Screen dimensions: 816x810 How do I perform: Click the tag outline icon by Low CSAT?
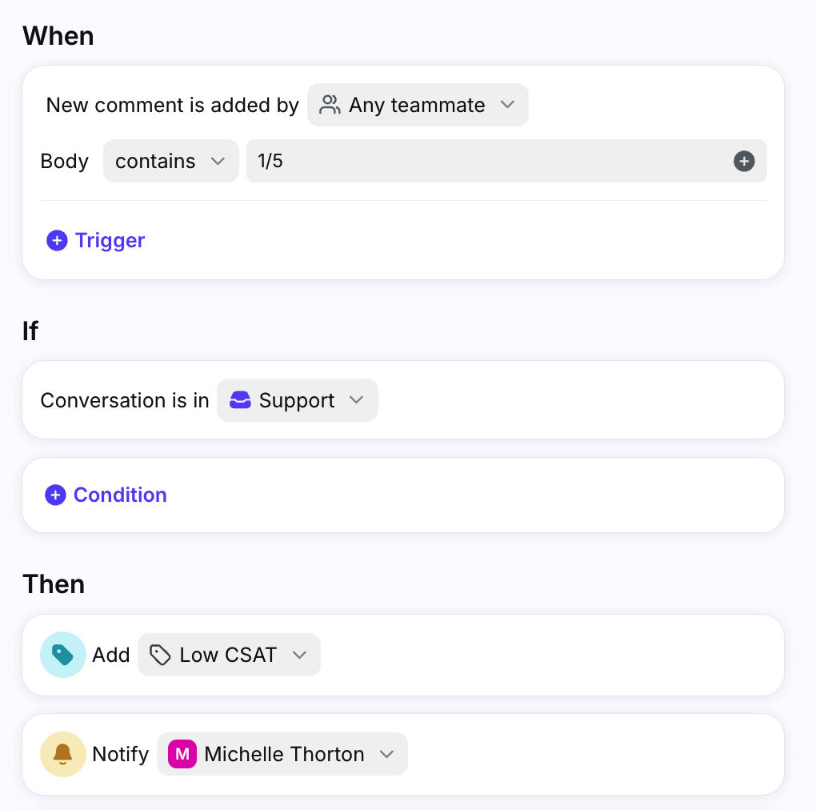click(x=160, y=655)
